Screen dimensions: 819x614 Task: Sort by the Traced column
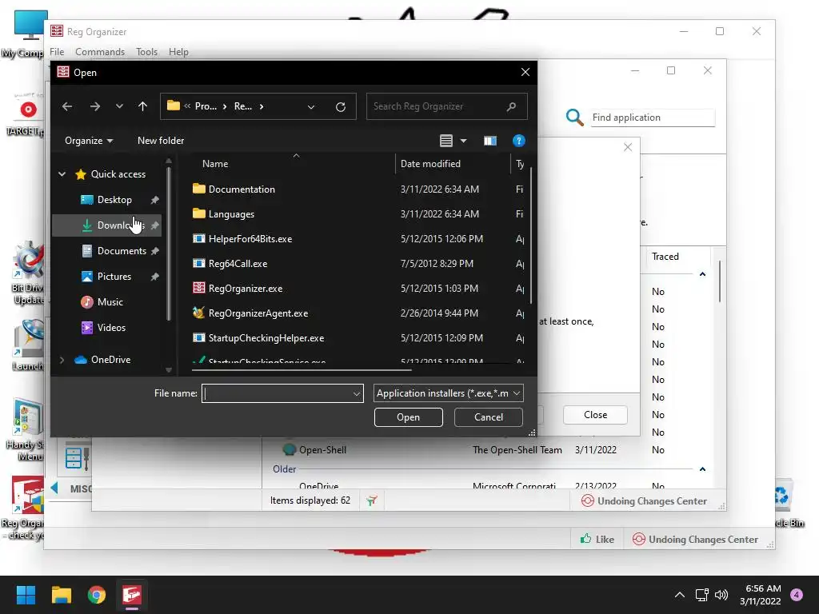(x=665, y=257)
